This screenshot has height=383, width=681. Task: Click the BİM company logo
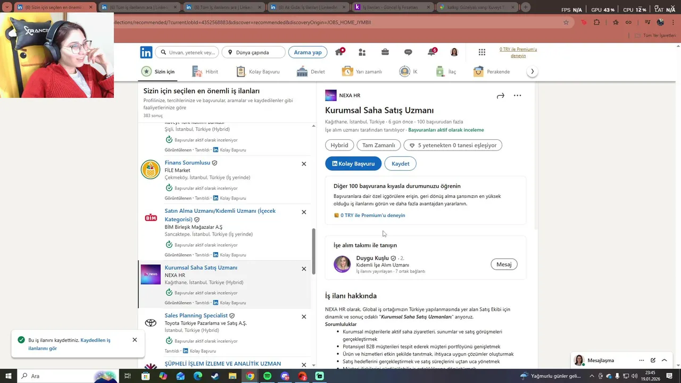click(x=151, y=218)
